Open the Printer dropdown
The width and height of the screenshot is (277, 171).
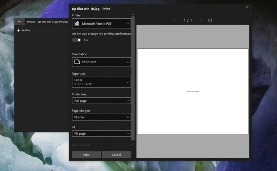pyautogui.click(x=101, y=23)
